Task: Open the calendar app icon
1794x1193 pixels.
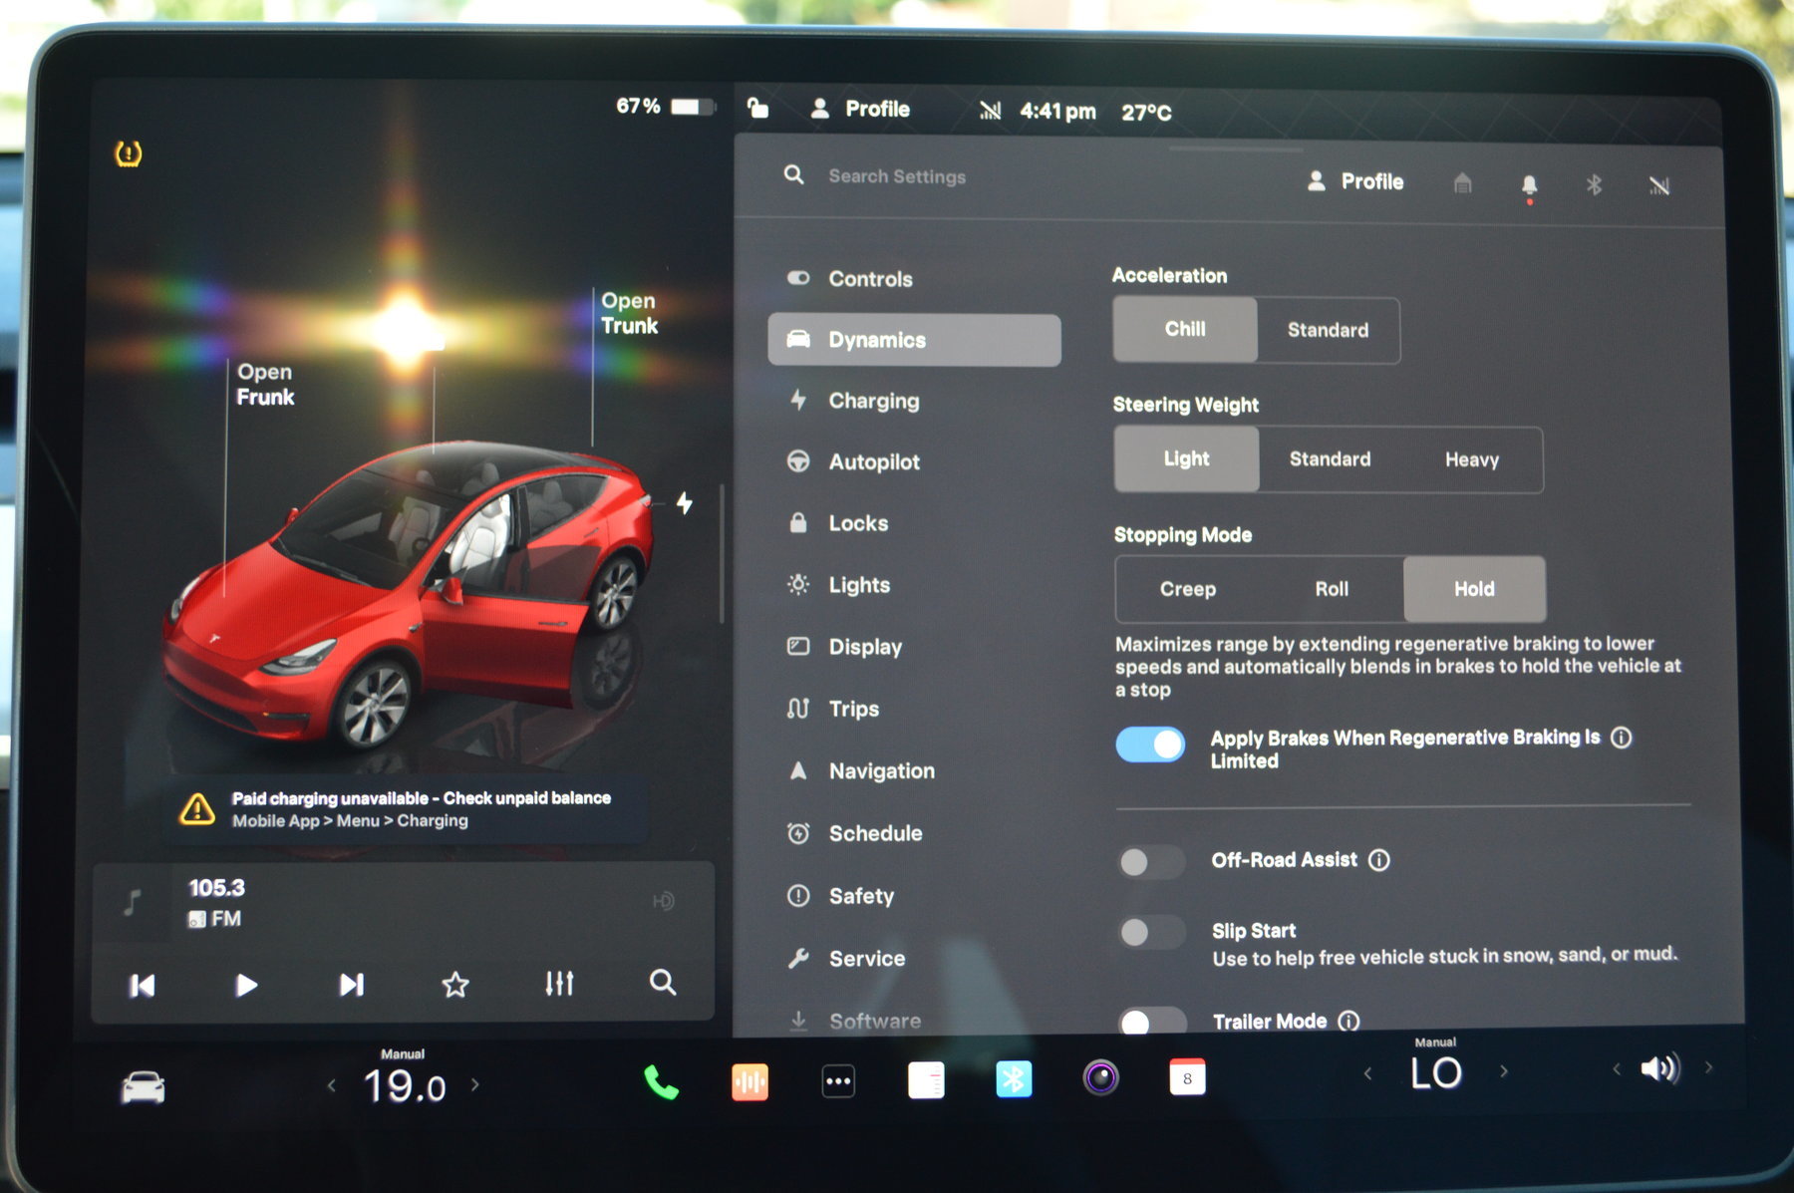Action: (1186, 1078)
